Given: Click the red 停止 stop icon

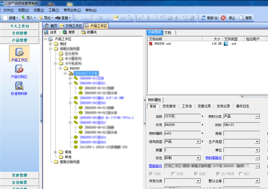Looking at the screenshot, I should pos(223,18).
